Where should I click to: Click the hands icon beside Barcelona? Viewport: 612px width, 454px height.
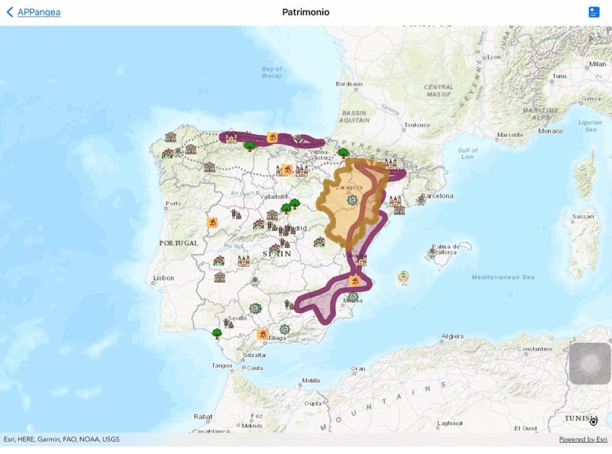tap(421, 200)
